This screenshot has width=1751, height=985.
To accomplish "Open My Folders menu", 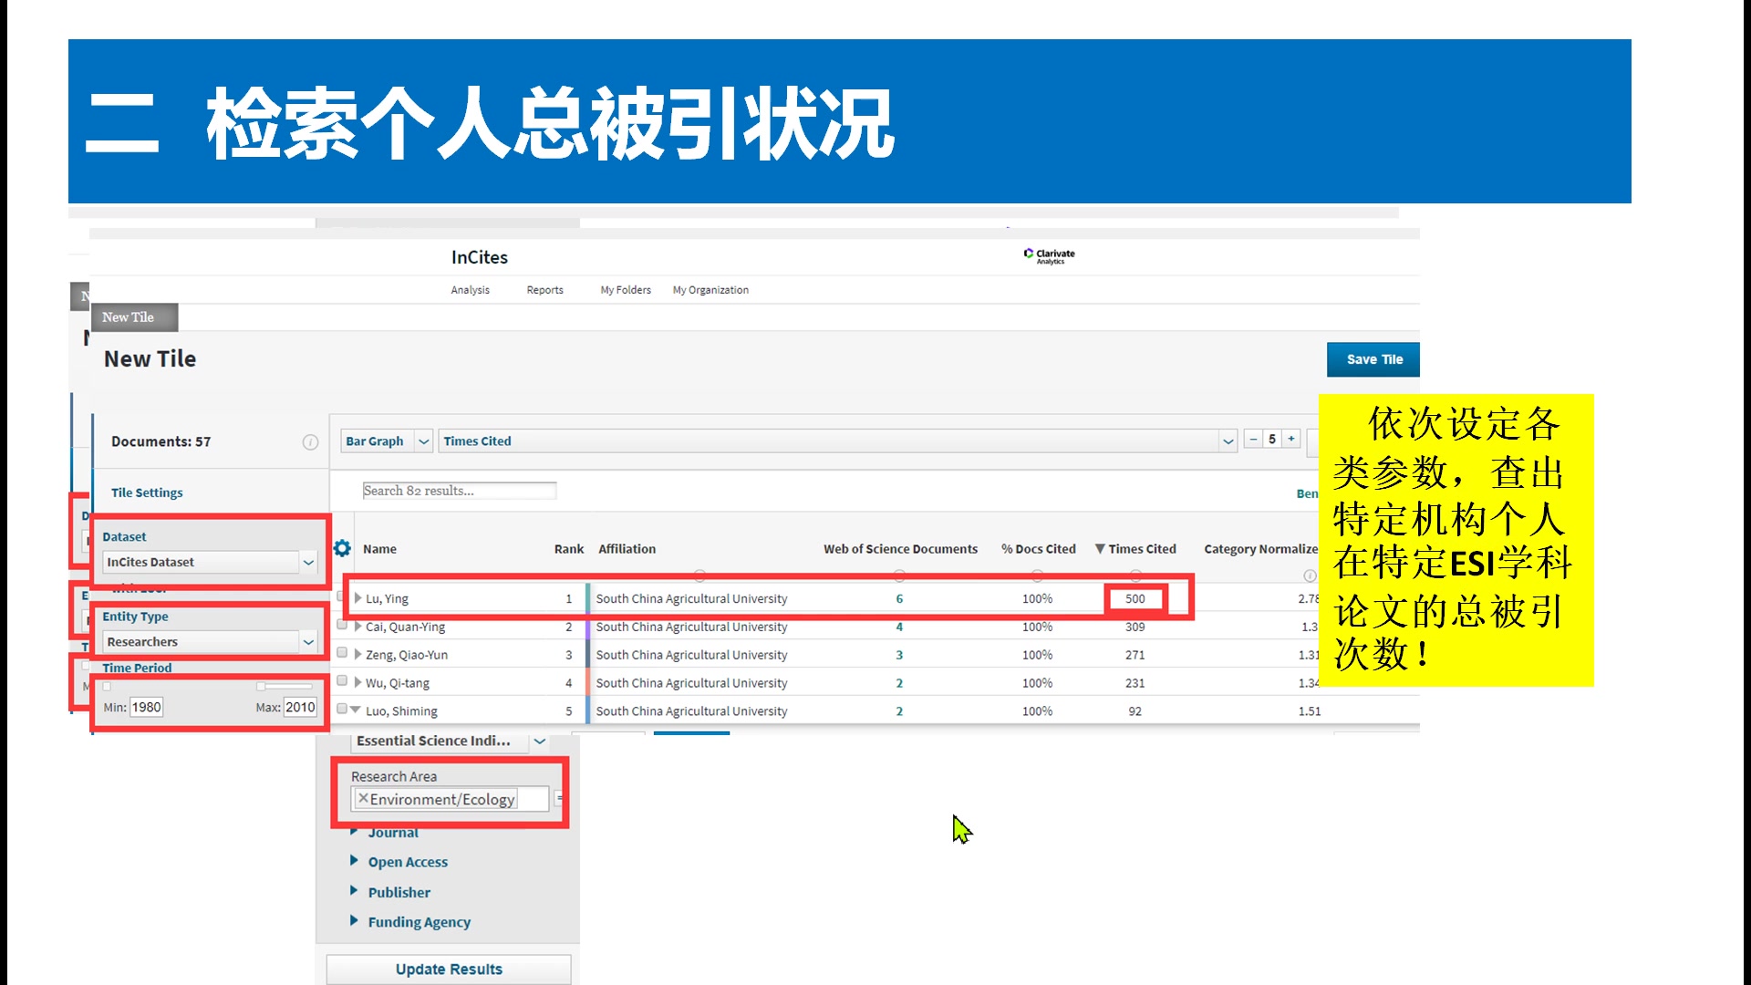I will [626, 290].
